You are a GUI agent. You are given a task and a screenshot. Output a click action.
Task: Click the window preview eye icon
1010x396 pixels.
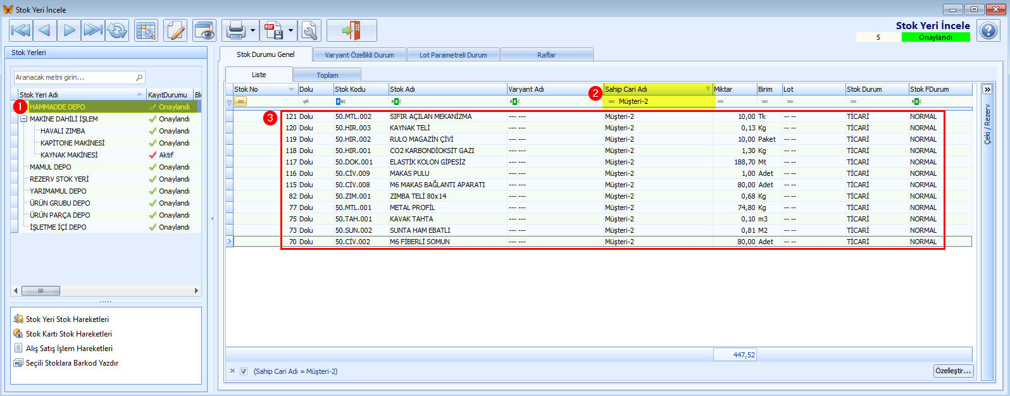coord(204,30)
